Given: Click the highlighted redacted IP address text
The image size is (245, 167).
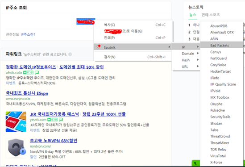Looking at the screenshot, I should [x=86, y=21].
